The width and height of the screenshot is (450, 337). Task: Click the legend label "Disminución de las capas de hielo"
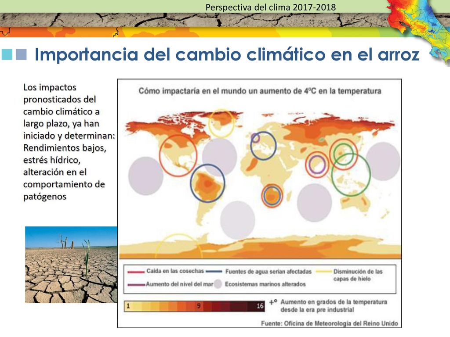click(x=358, y=275)
